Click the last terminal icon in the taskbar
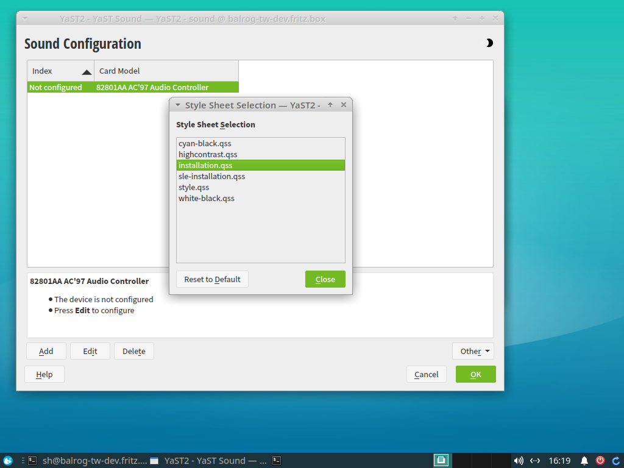 [x=277, y=461]
